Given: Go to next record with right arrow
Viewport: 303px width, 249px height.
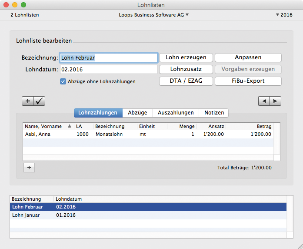Looking at the screenshot, I should tap(275, 101).
